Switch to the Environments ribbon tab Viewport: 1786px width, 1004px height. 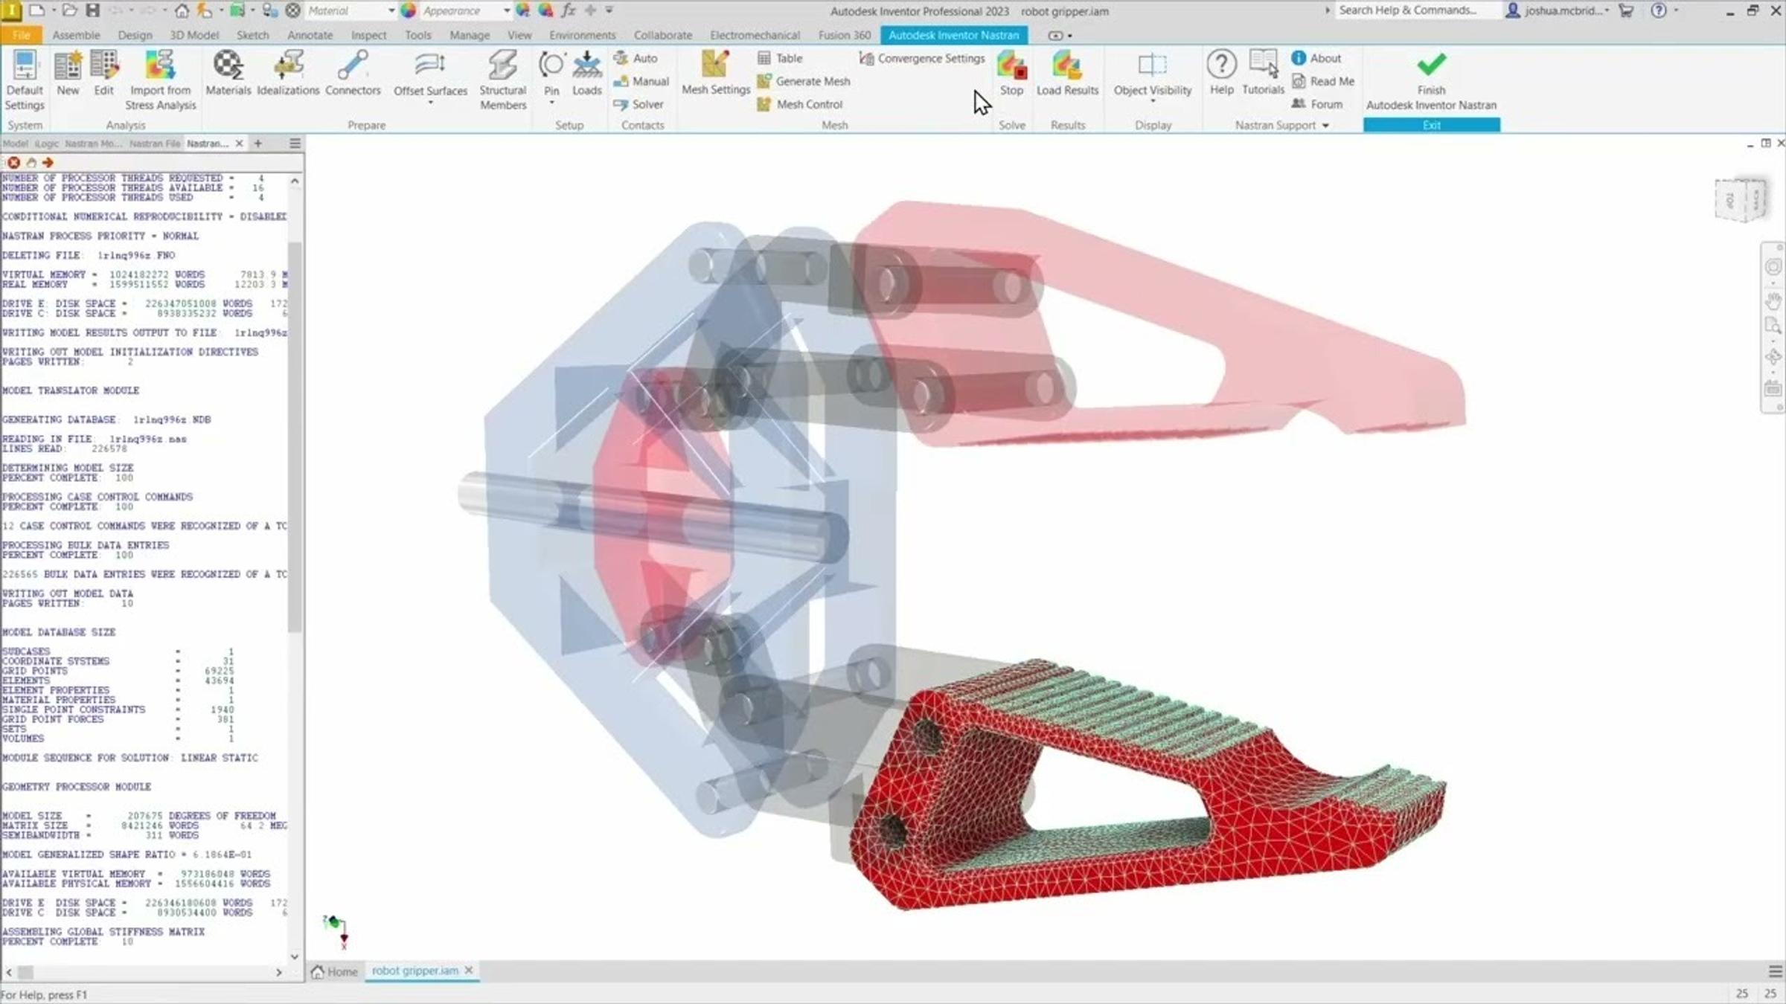[x=583, y=35]
